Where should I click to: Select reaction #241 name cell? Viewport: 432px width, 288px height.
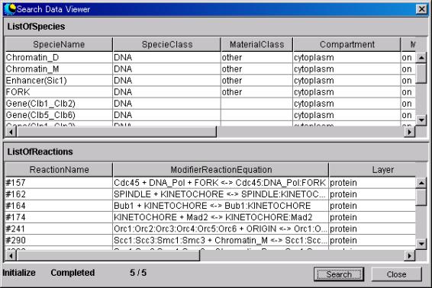tap(59, 229)
